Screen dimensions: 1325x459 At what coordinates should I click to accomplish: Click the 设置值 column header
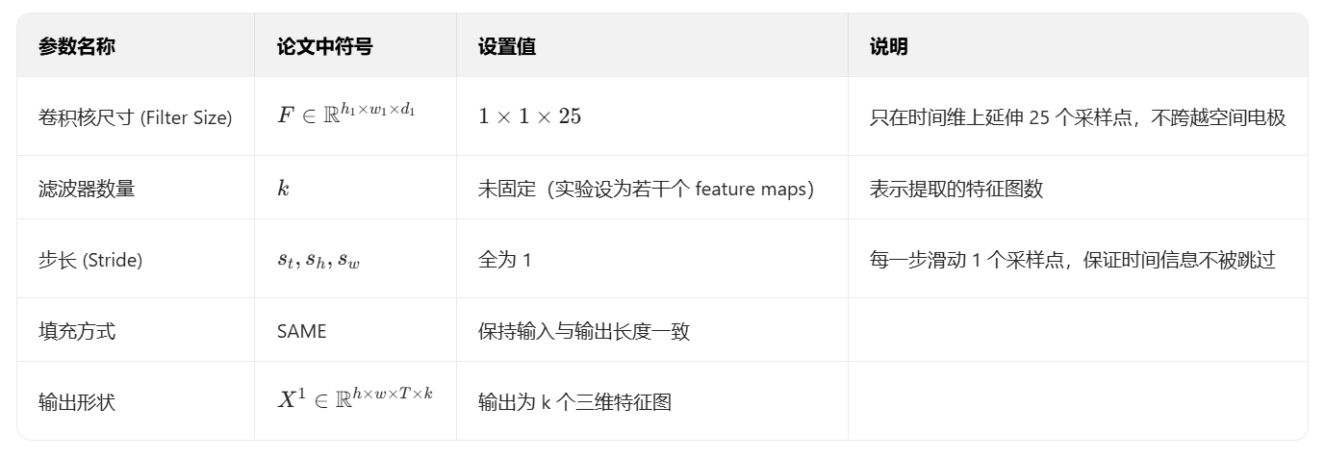click(x=507, y=46)
